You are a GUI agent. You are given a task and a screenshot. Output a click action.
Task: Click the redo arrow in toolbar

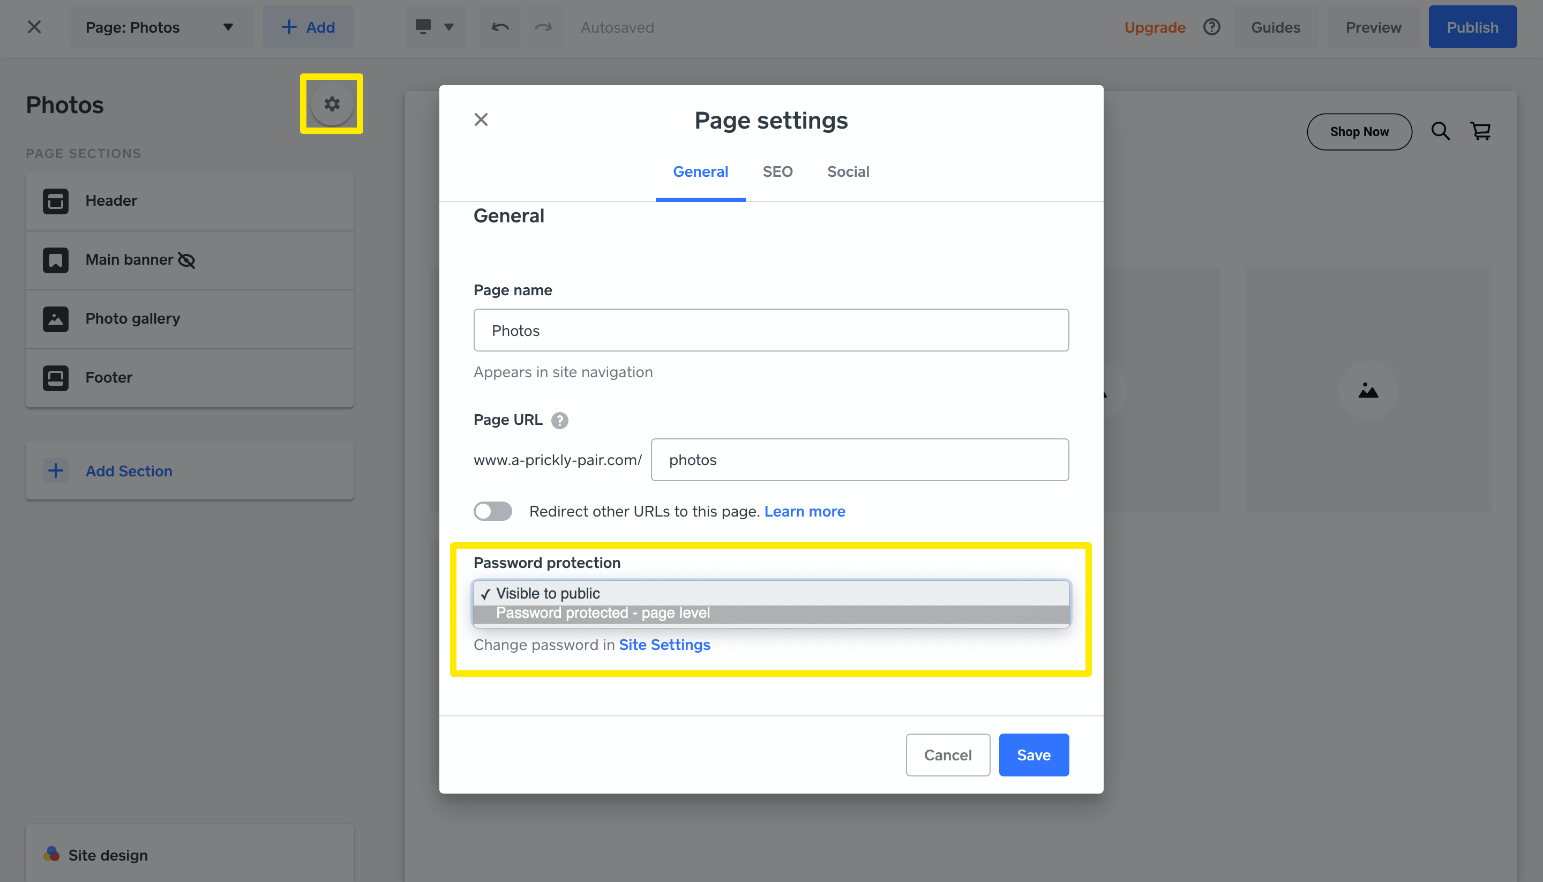point(543,27)
